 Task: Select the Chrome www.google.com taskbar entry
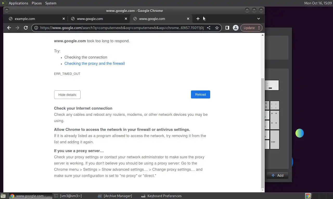[x=30, y=196]
